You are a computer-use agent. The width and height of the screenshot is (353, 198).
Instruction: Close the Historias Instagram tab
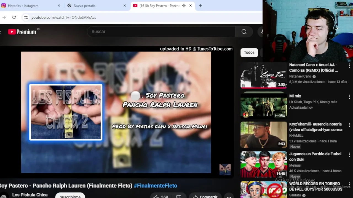point(59,5)
